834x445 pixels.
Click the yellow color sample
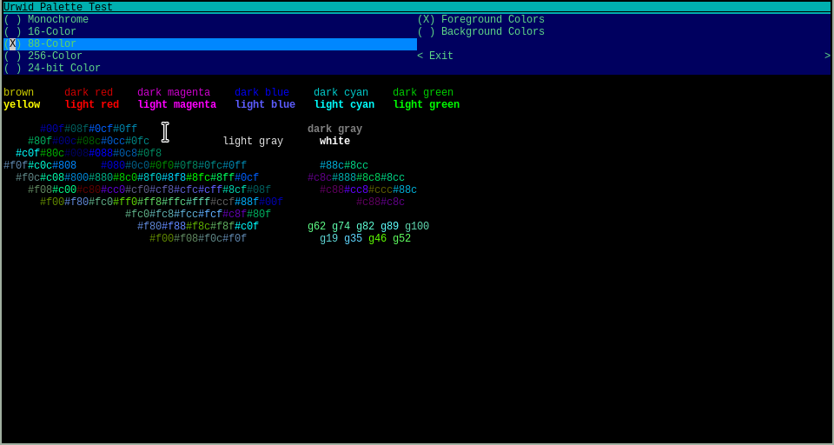22,105
